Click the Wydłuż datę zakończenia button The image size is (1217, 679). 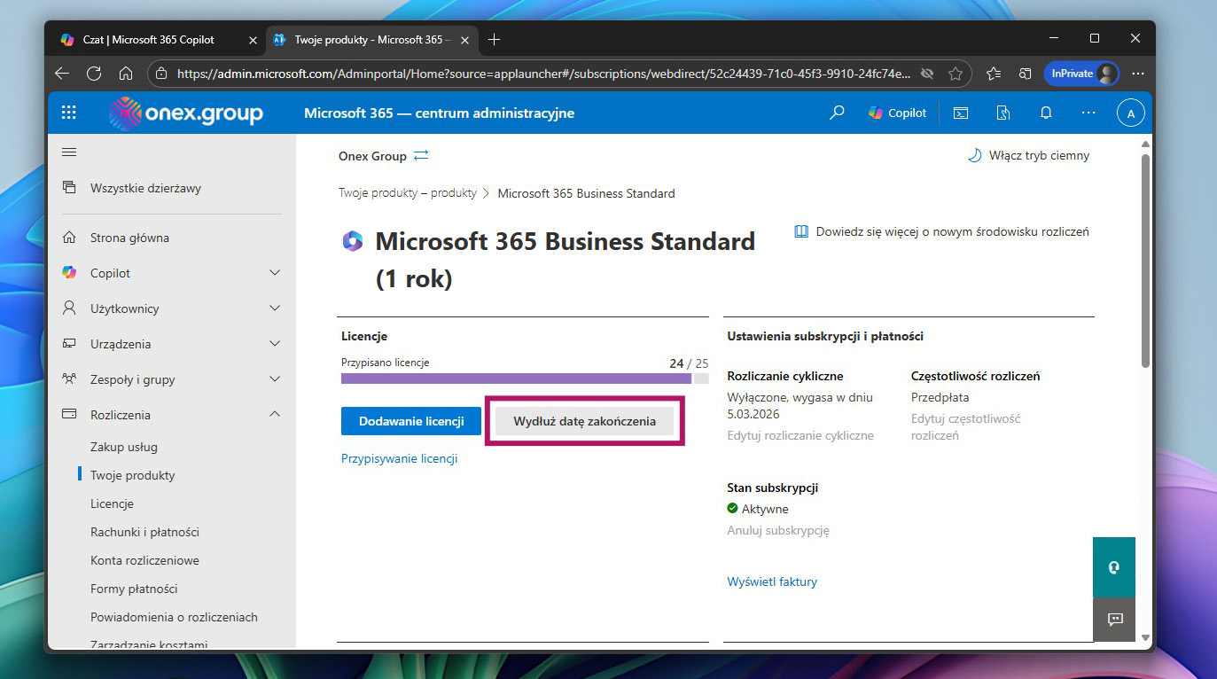click(x=585, y=421)
